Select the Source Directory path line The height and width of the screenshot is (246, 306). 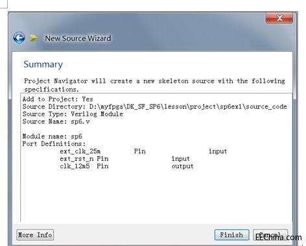tap(155, 106)
